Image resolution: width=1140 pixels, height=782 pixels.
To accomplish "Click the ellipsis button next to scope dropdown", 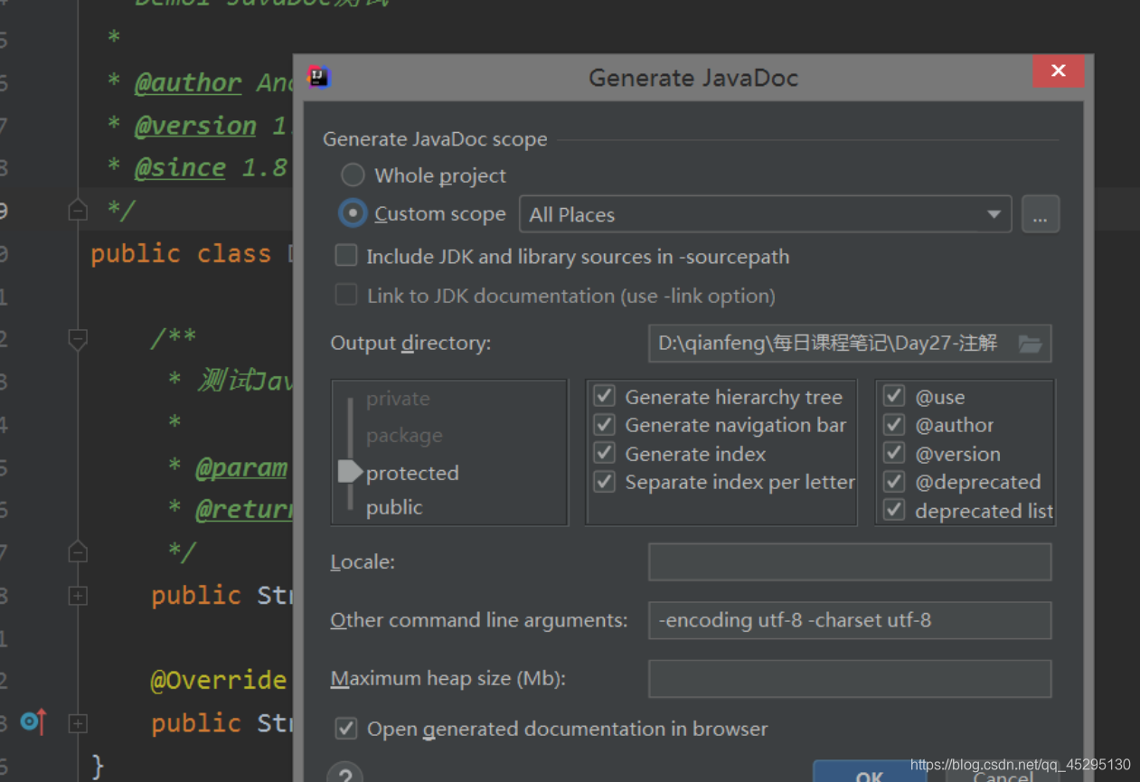I will (1040, 215).
